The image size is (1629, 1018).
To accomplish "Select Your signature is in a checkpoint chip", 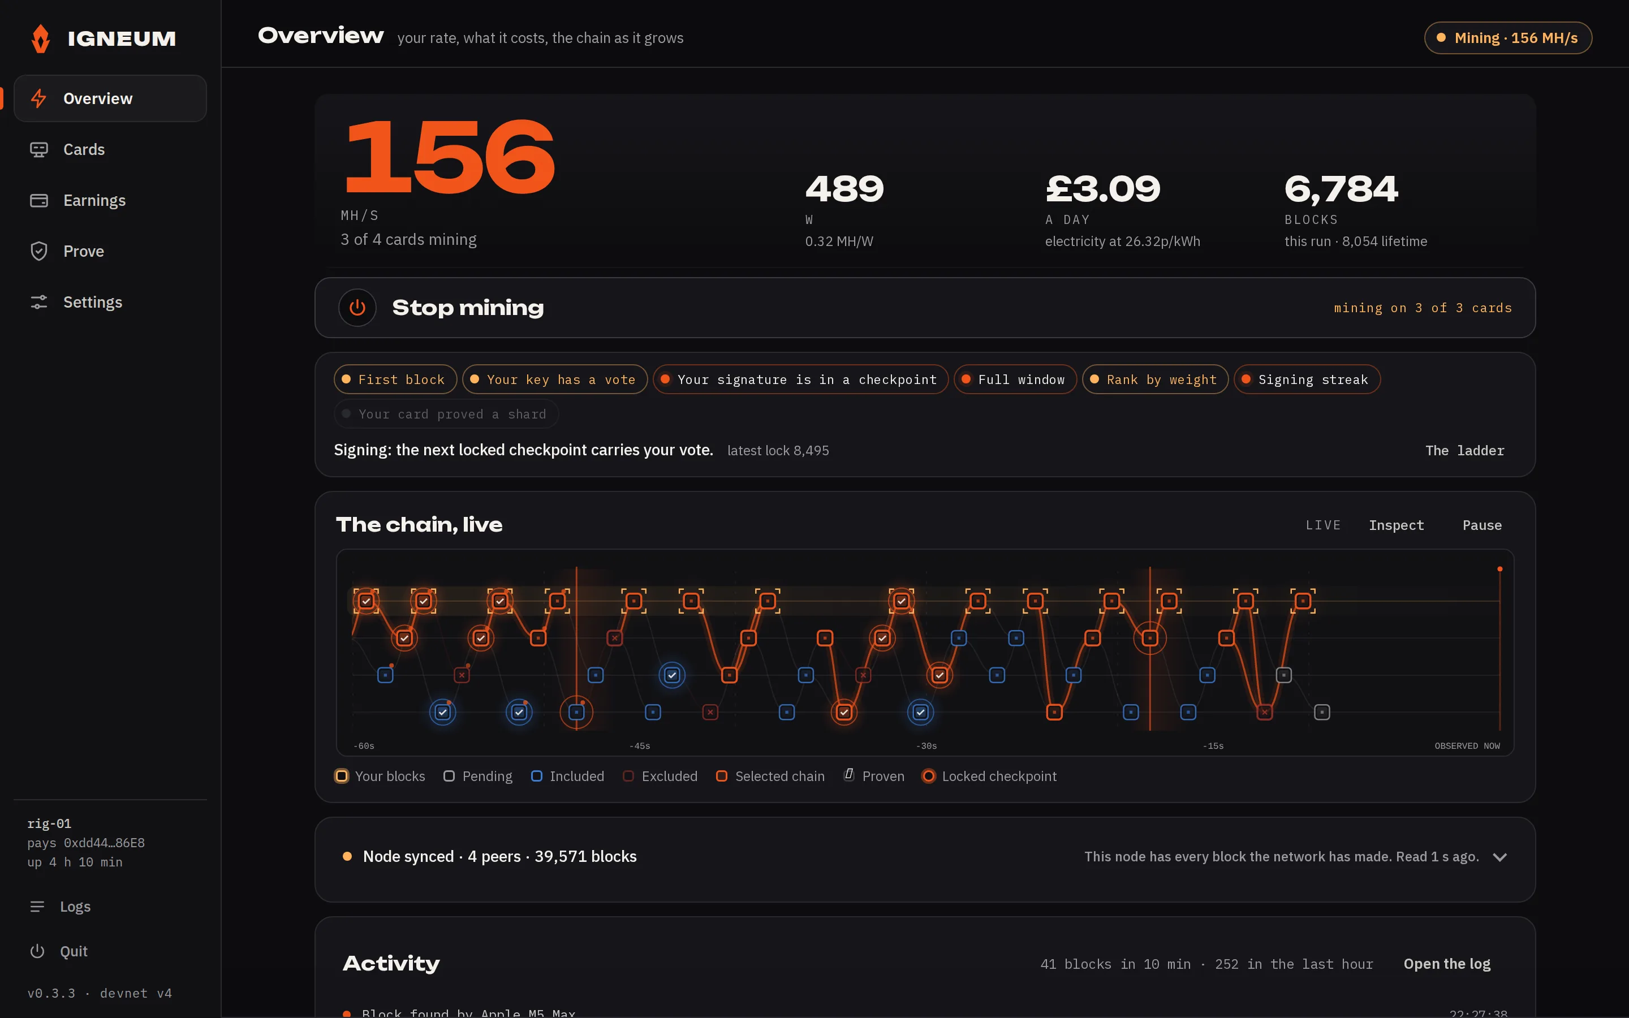I will [x=800, y=379].
